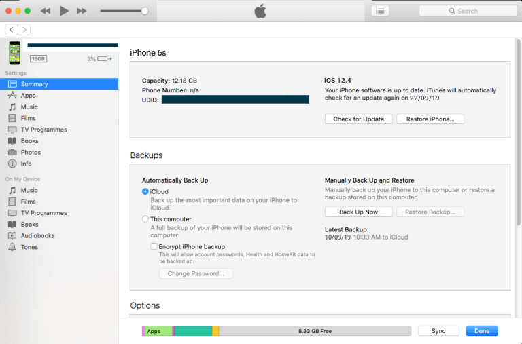Open Music under On My Device

point(59,190)
